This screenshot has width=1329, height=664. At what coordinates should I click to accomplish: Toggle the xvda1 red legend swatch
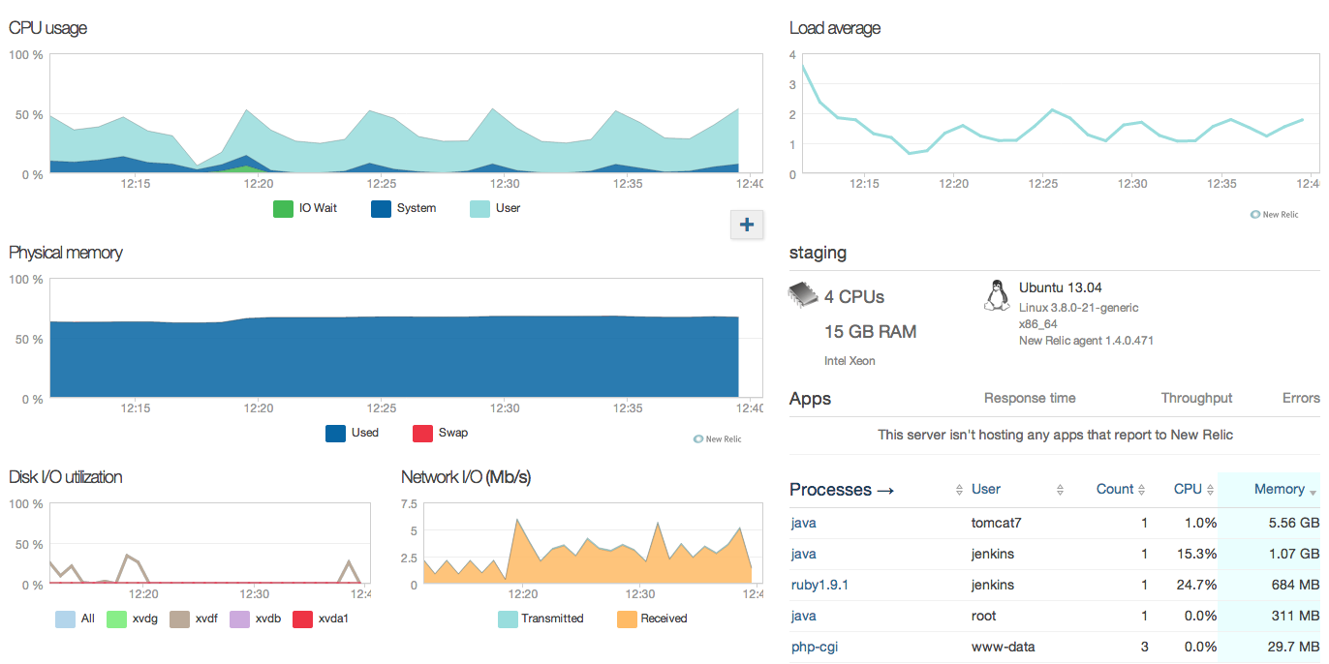[302, 619]
